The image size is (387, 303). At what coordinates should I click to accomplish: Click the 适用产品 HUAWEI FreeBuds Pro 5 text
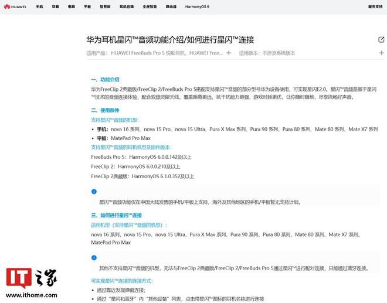tap(154, 53)
